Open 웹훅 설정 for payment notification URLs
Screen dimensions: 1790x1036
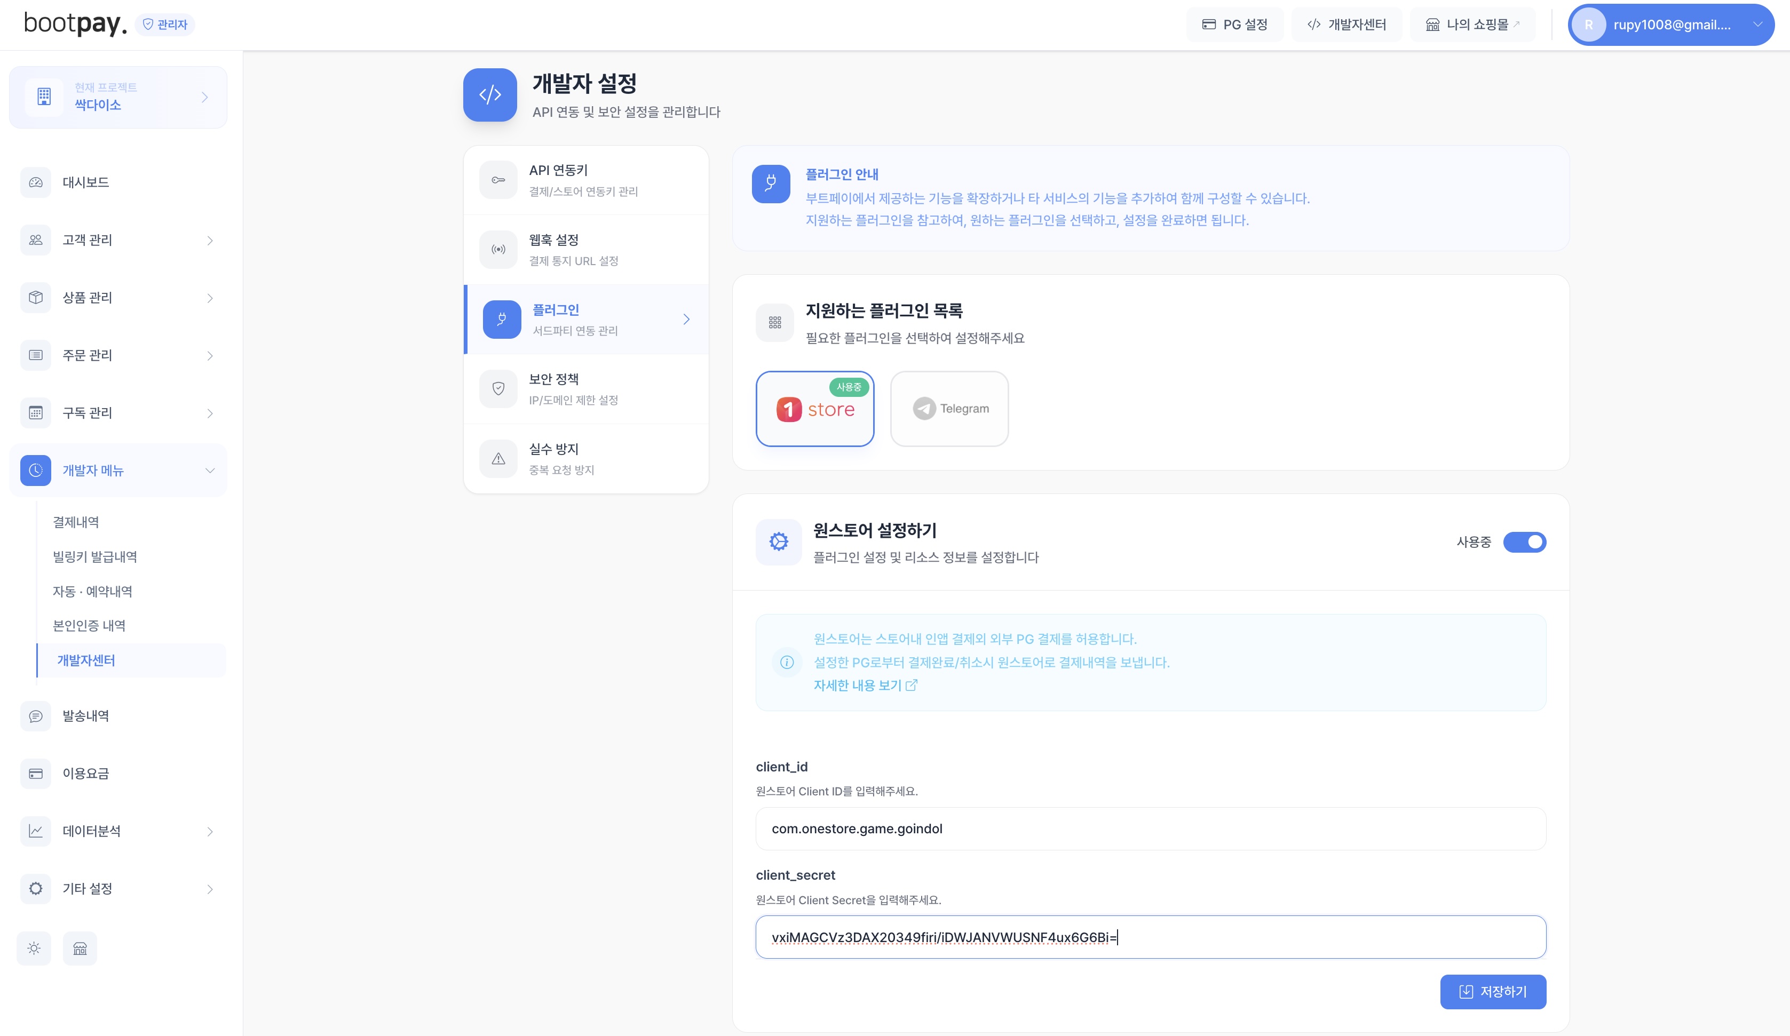coord(585,249)
